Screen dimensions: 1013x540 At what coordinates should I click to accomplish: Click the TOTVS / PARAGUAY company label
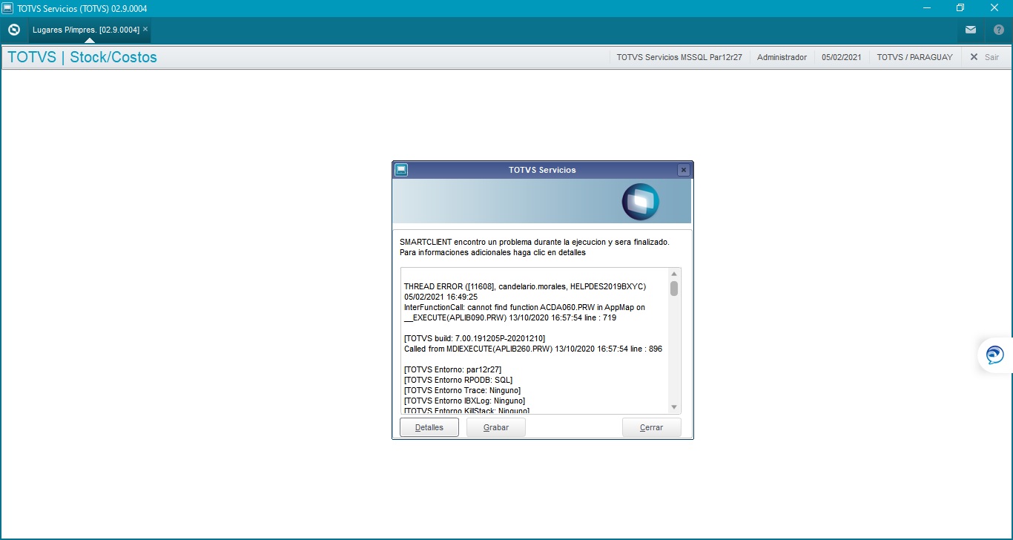tap(914, 57)
